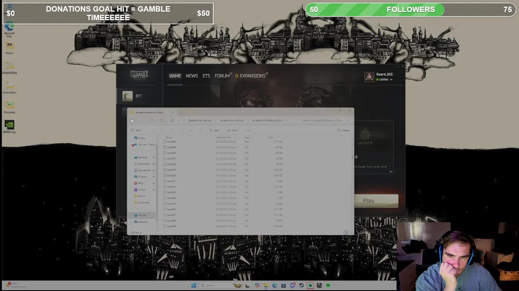Toggle the Details pane in File Explorer
Image resolution: width=519 pixels, height=291 pixels.
343,130
